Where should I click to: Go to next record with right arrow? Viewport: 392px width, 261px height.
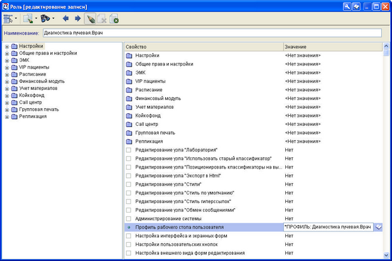(78, 18)
